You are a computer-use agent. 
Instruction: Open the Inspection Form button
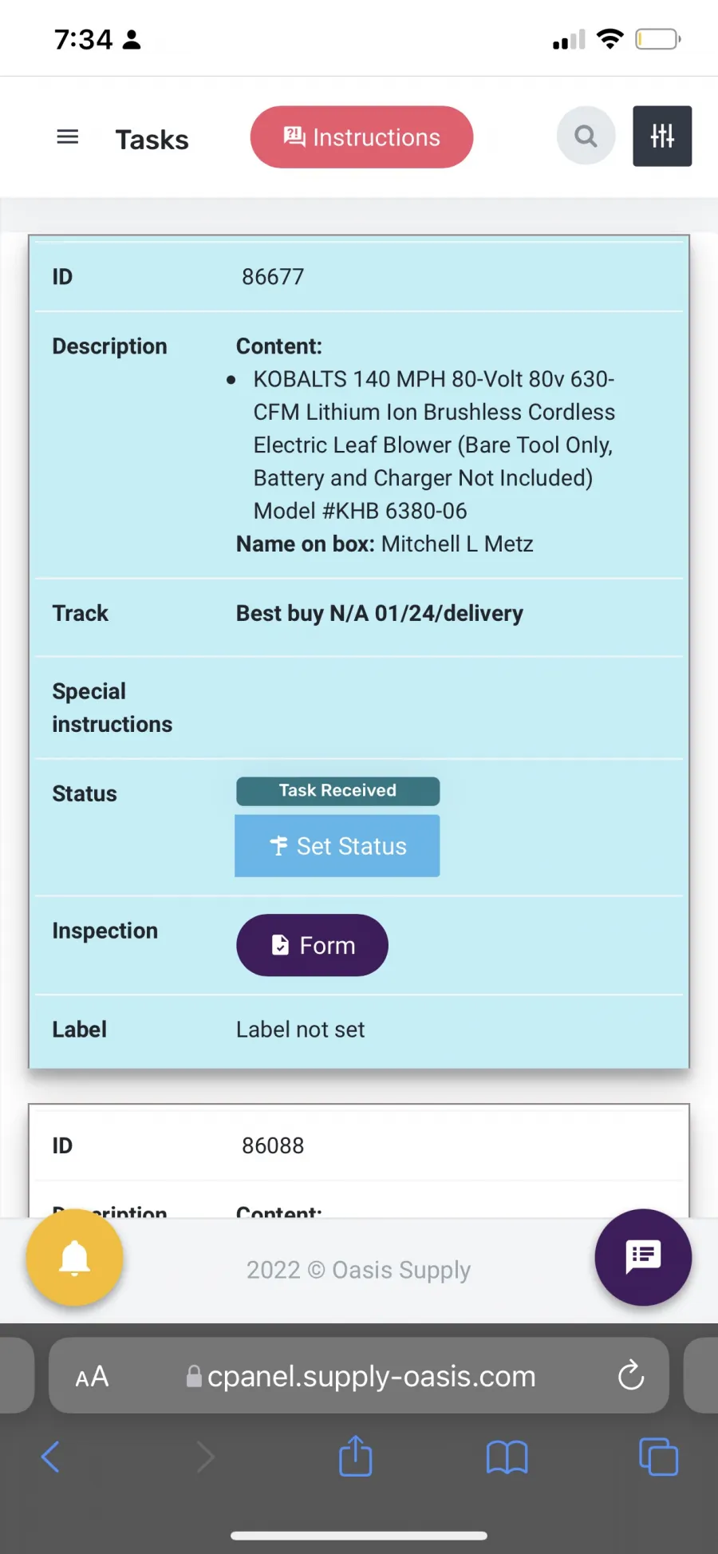pyautogui.click(x=312, y=945)
